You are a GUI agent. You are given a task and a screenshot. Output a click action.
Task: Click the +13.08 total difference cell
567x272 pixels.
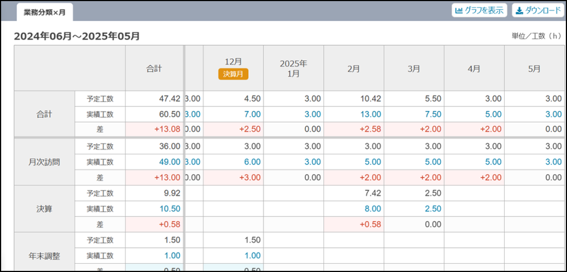(166, 129)
